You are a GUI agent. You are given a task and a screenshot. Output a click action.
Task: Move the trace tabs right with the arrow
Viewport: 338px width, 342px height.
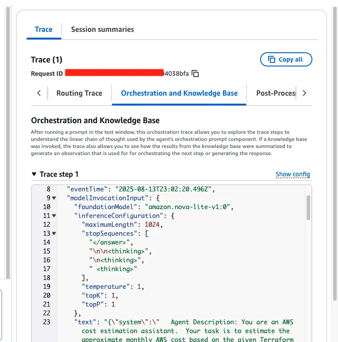click(x=304, y=93)
